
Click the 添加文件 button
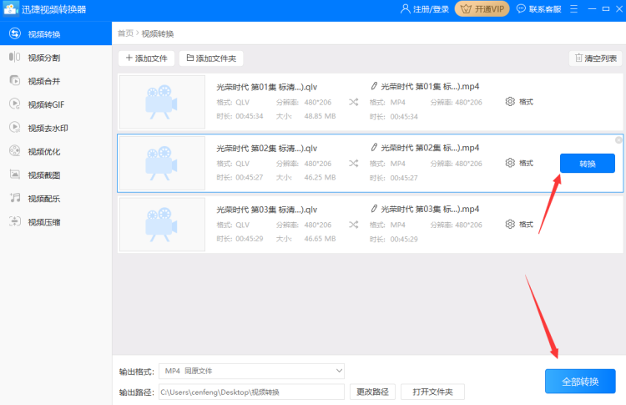point(146,58)
